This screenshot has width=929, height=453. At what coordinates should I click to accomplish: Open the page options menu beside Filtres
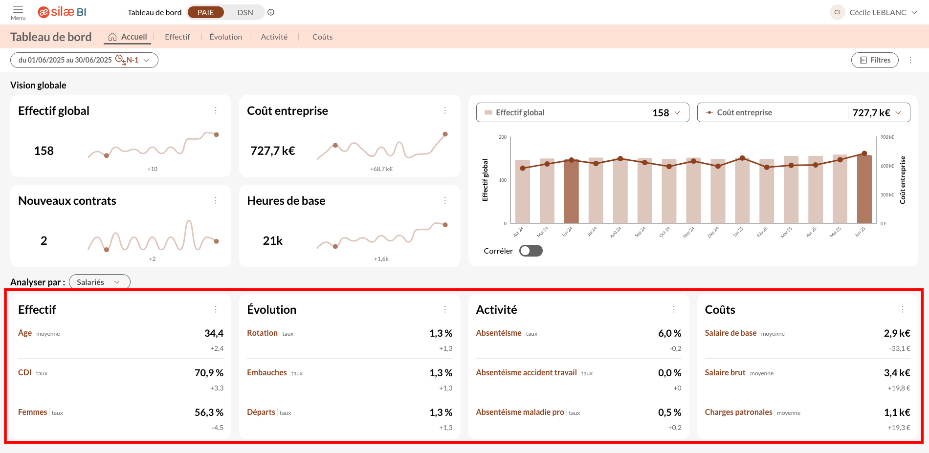910,60
